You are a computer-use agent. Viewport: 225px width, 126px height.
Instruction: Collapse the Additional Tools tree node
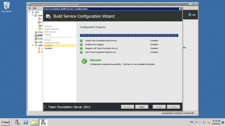(33, 45)
